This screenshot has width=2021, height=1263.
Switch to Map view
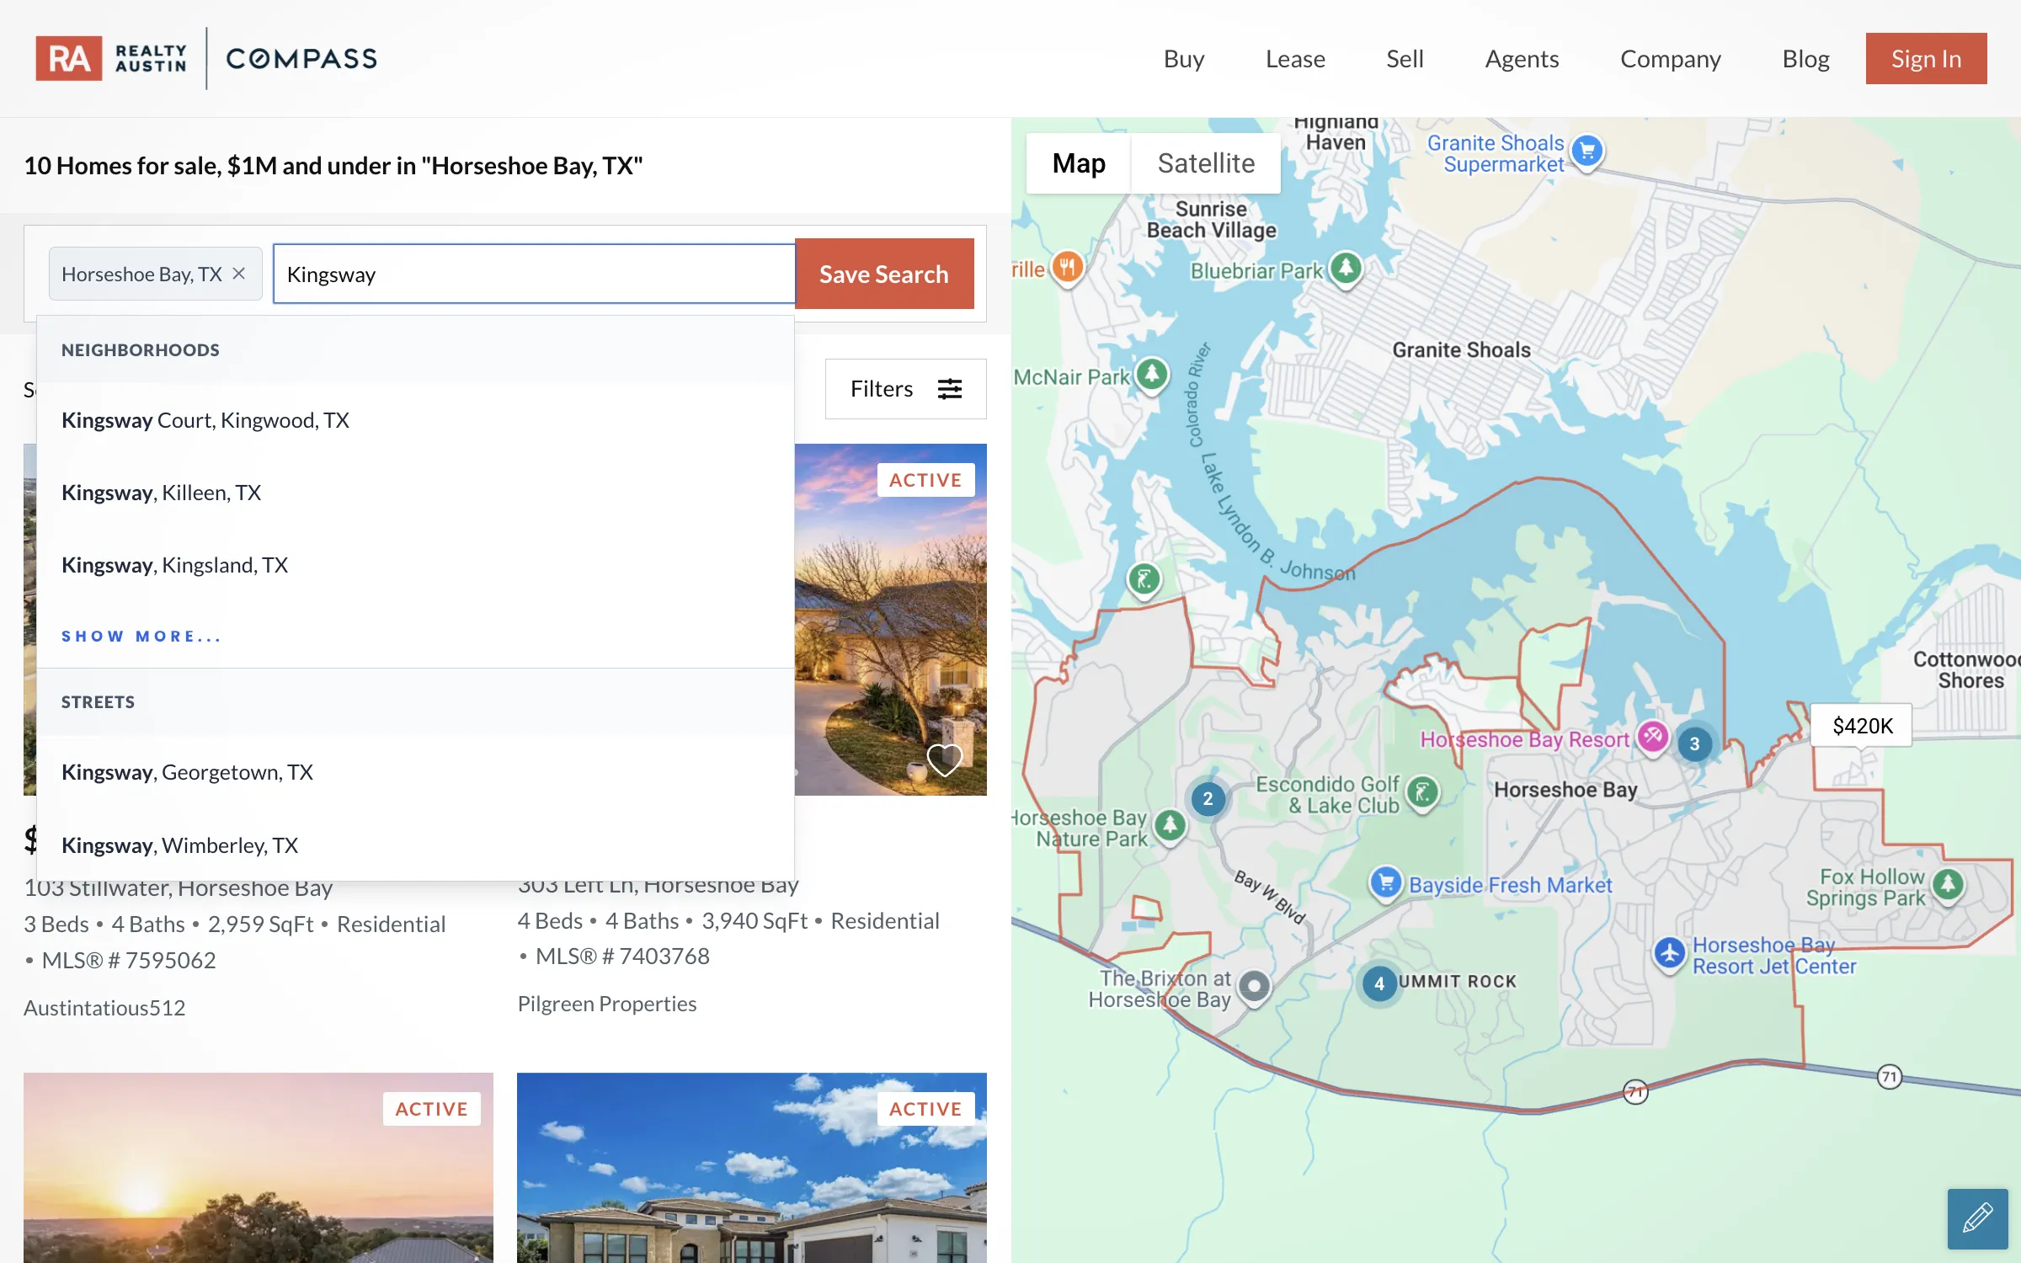(1079, 163)
